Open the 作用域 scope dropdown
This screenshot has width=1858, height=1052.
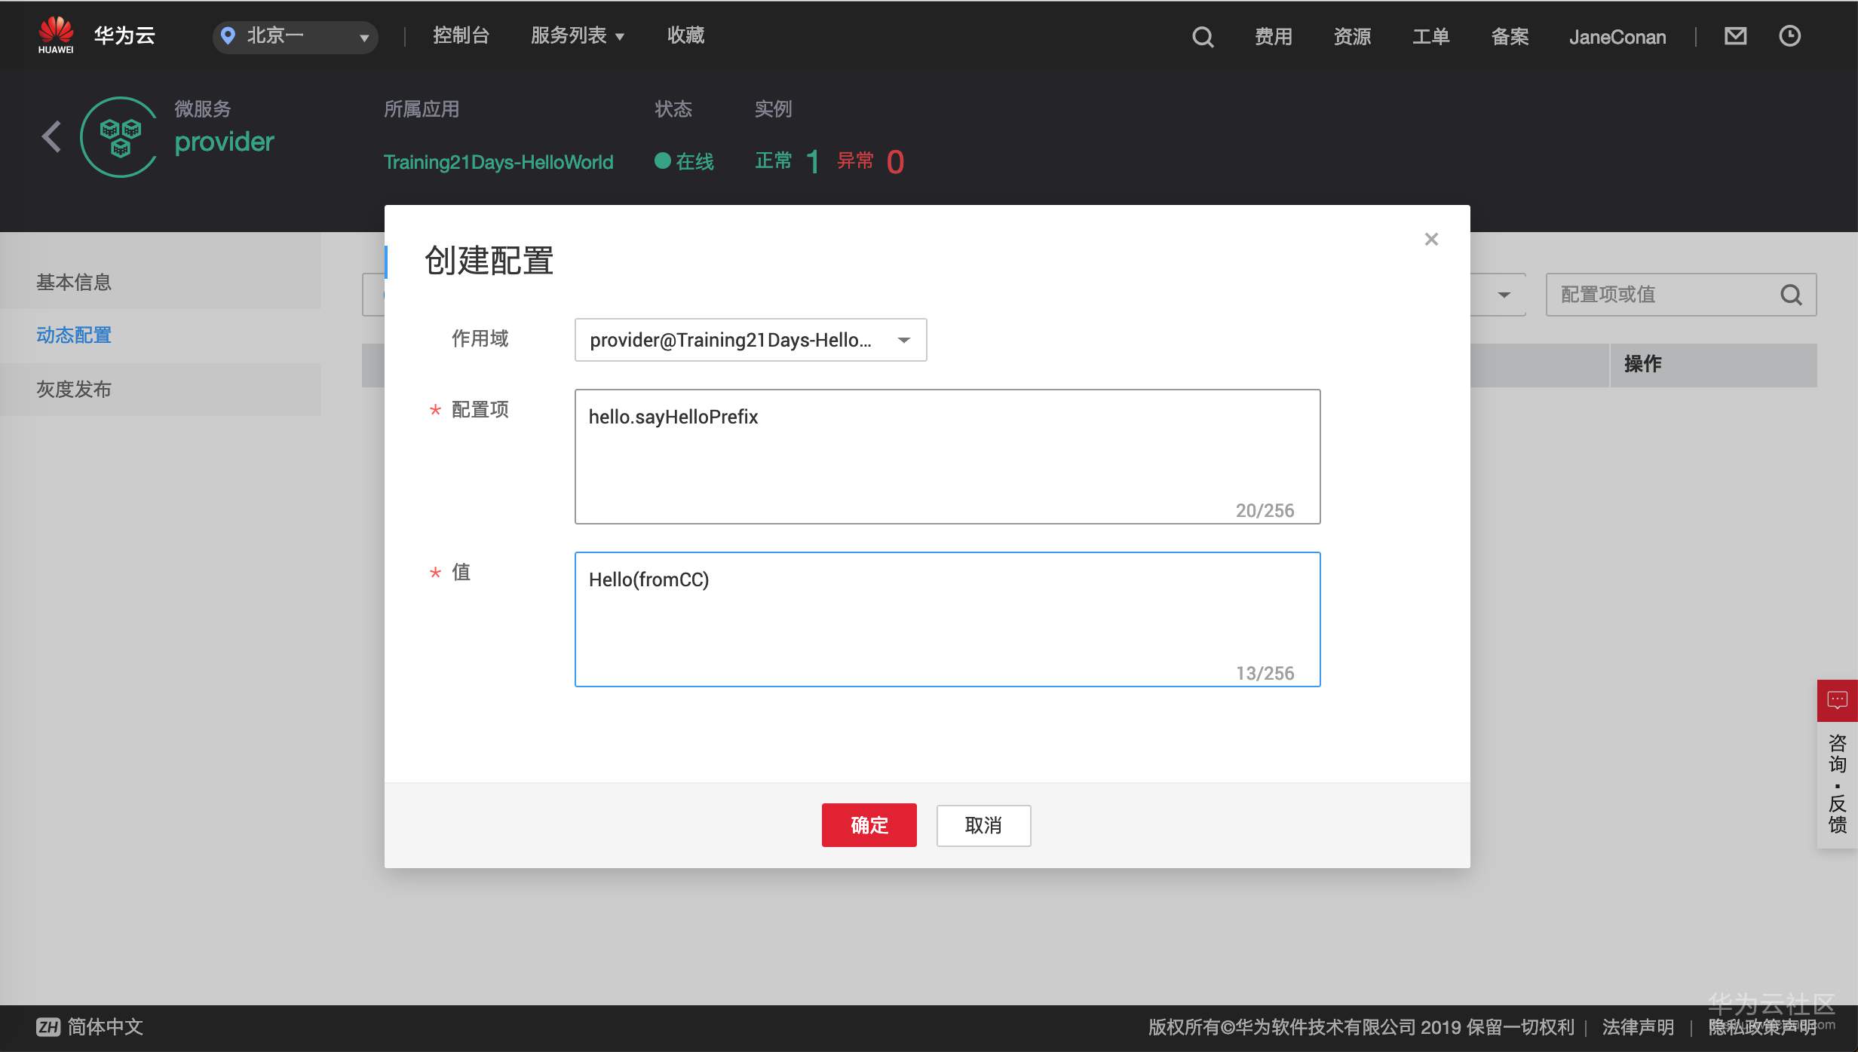click(750, 340)
